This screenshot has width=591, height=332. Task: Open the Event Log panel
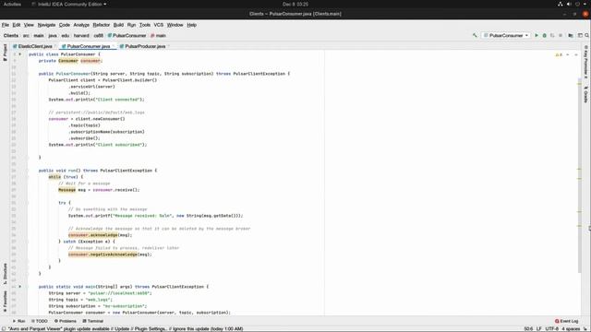[x=566, y=321]
